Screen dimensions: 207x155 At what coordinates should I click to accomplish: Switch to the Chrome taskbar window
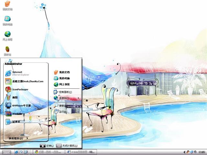pos(49,152)
